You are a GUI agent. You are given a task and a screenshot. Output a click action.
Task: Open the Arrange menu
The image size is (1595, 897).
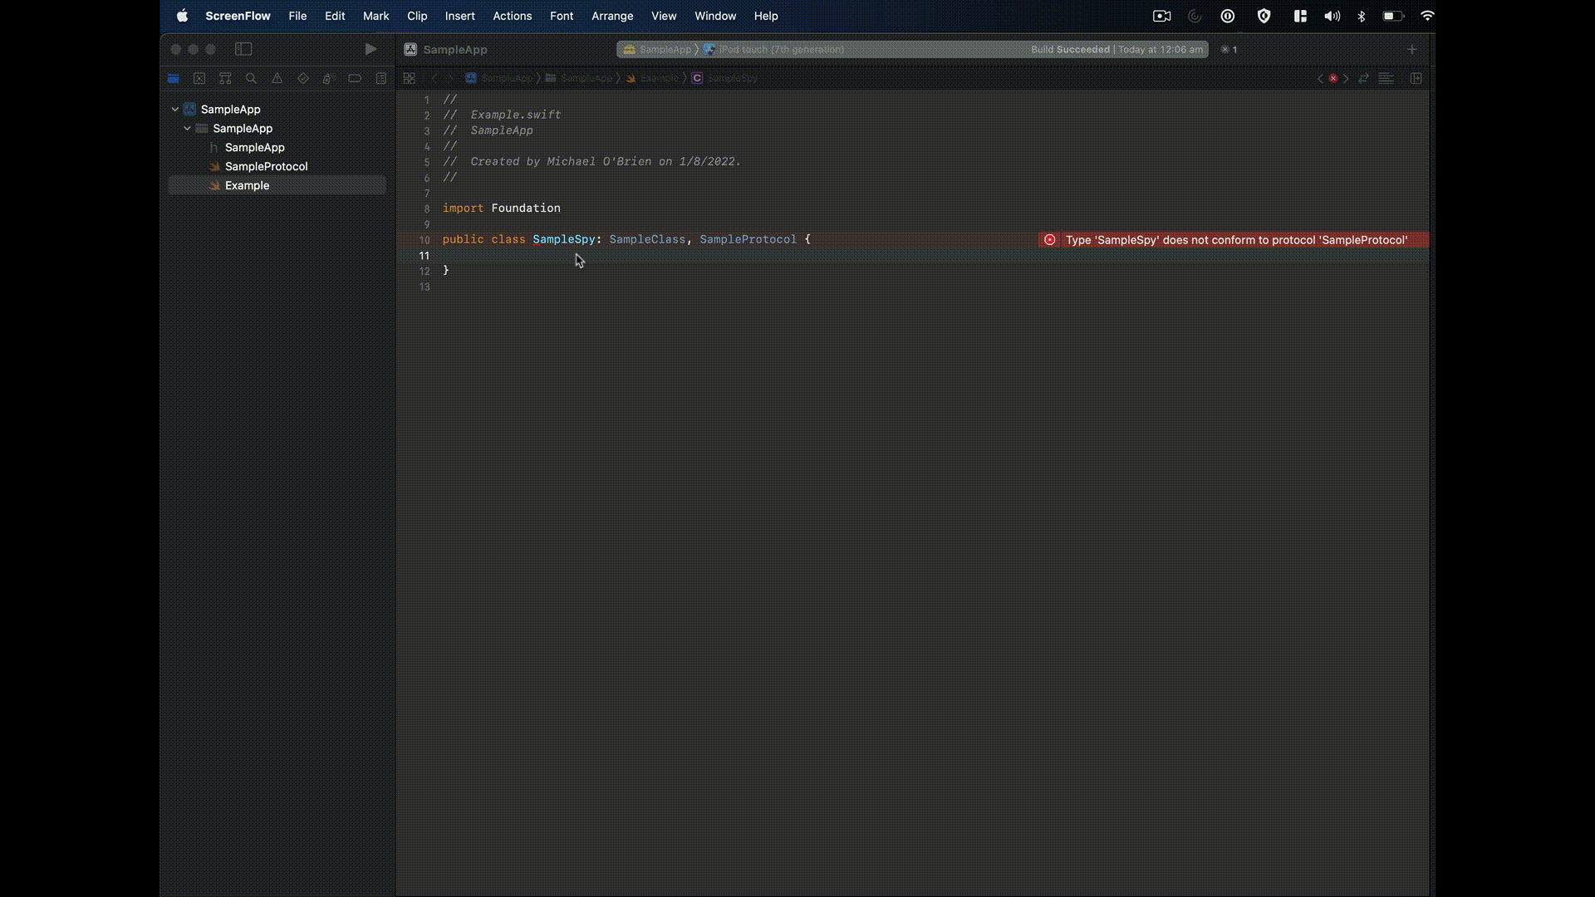click(x=612, y=16)
